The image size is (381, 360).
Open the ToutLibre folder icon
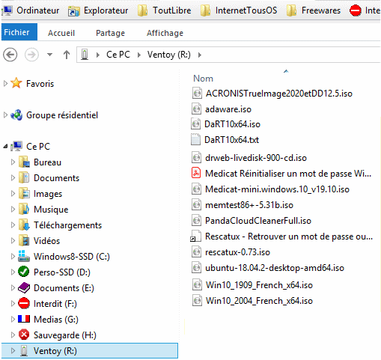tap(142, 10)
